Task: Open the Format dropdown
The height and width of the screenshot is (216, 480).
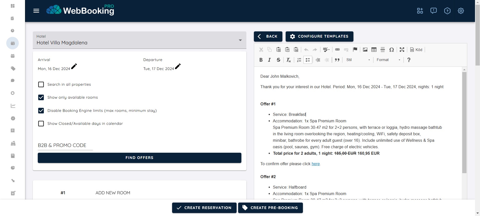Action: (388, 60)
